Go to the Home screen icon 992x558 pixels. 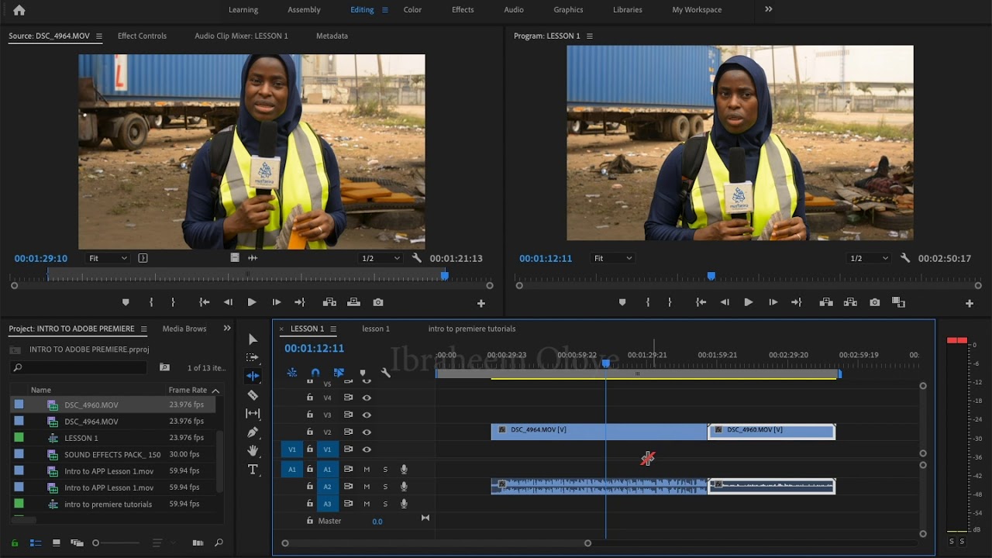click(19, 10)
